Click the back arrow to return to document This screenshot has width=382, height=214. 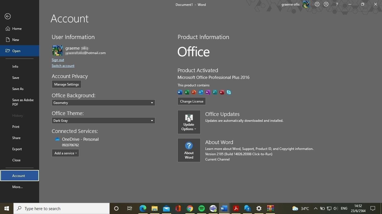8,16
